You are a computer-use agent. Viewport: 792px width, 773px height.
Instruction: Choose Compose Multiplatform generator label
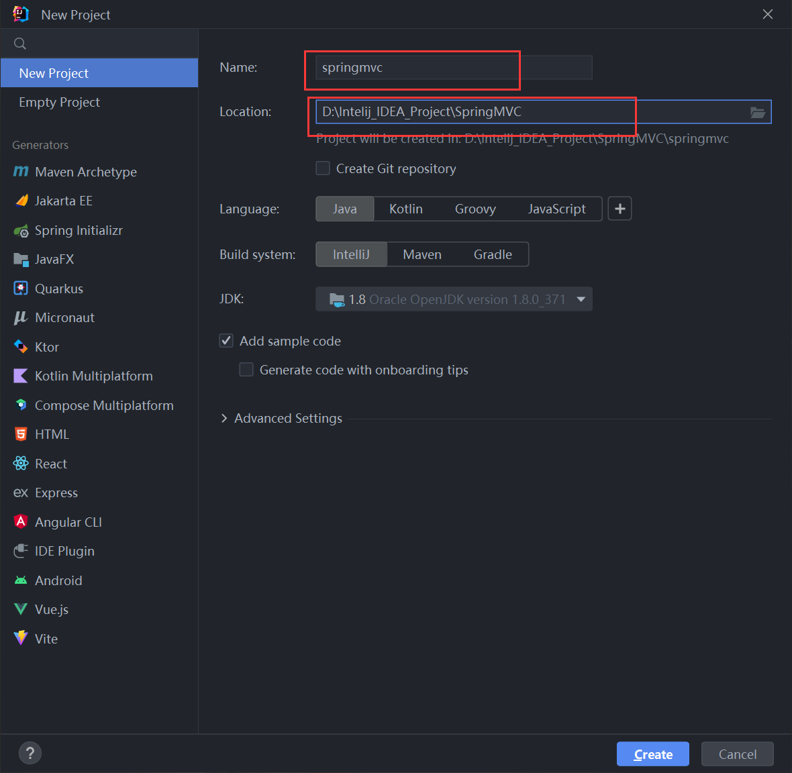pyautogui.click(x=104, y=405)
